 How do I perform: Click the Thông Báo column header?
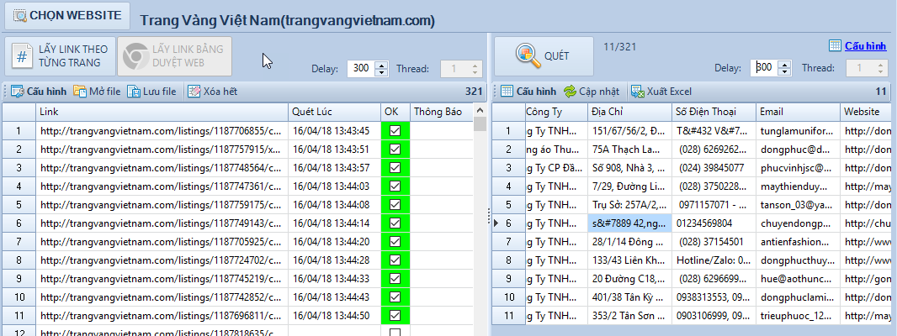(442, 112)
